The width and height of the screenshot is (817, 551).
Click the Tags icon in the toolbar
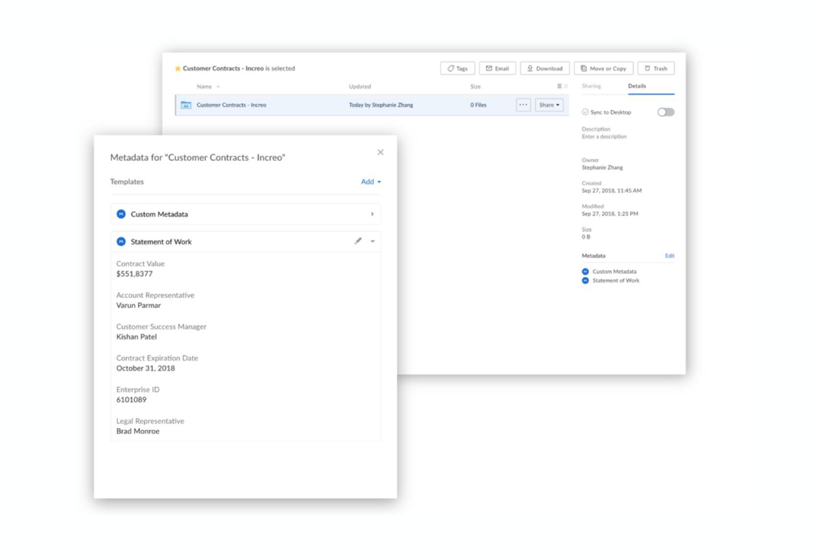pyautogui.click(x=457, y=68)
